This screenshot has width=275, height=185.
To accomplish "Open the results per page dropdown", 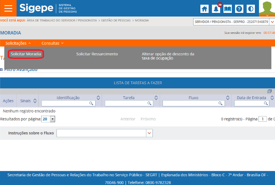I will click(x=52, y=119).
